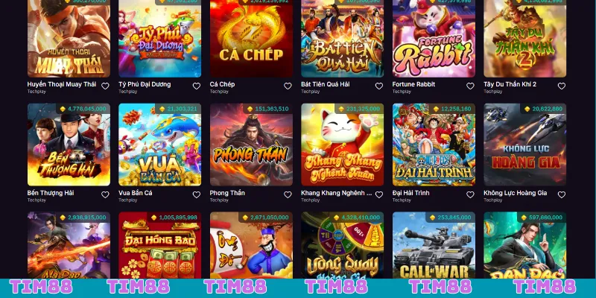This screenshot has width=596, height=298.
Task: Select the Call of War game tile
Action: point(434,245)
